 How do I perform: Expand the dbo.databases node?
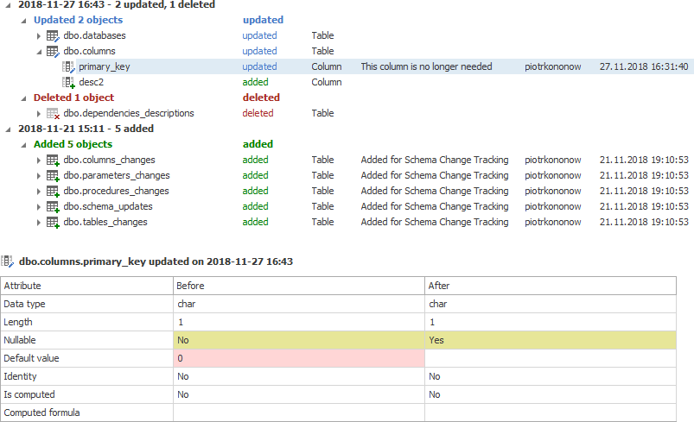coord(39,36)
